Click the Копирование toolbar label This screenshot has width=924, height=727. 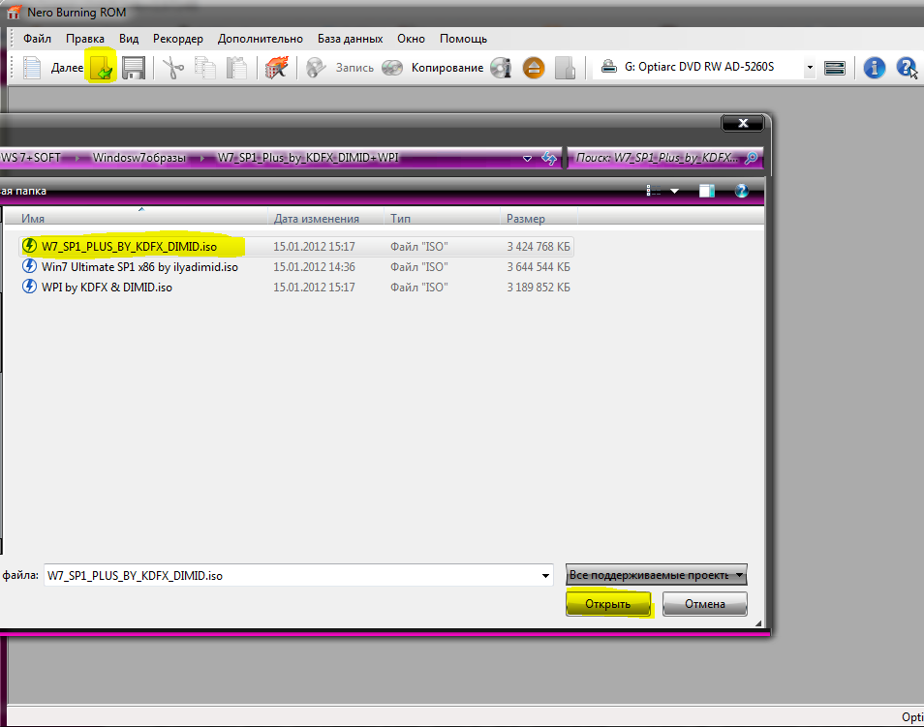pos(447,68)
